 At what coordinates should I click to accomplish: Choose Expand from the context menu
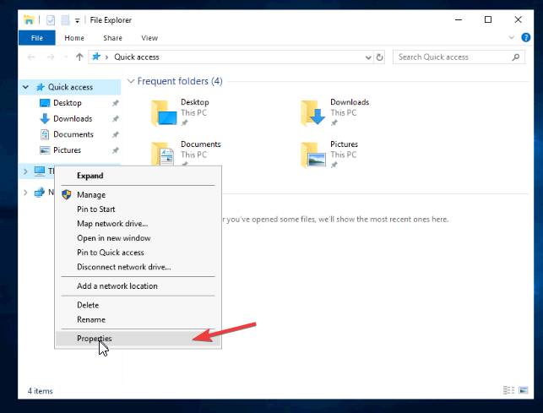[138, 176]
